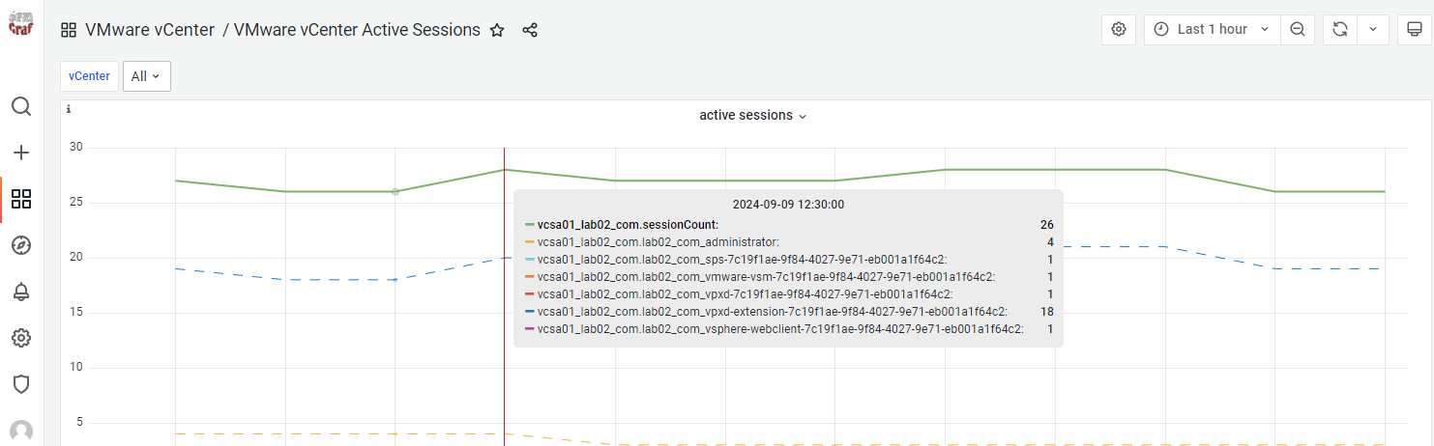
Task: Open the Create plus menu
Action: (21, 153)
